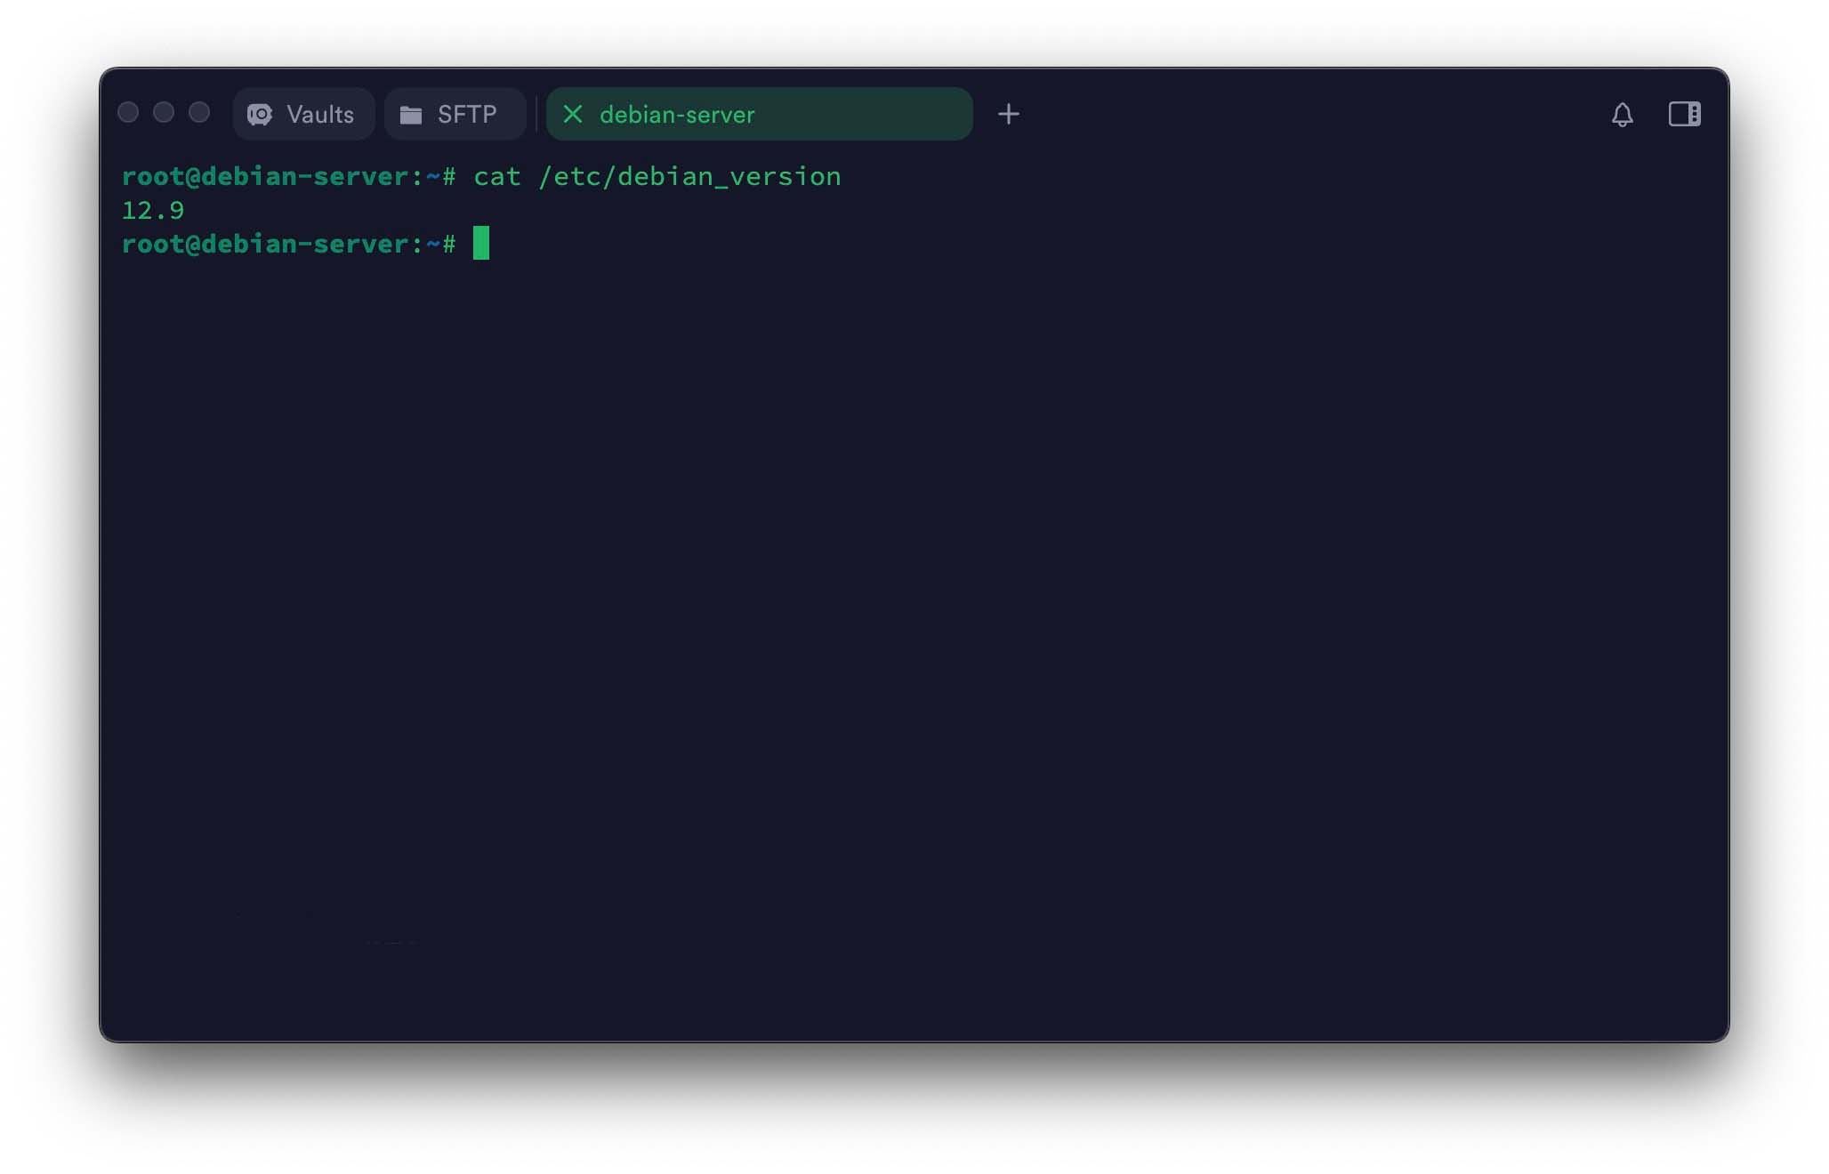Open a new tab with plus icon
This screenshot has width=1829, height=1174.
coord(1008,114)
